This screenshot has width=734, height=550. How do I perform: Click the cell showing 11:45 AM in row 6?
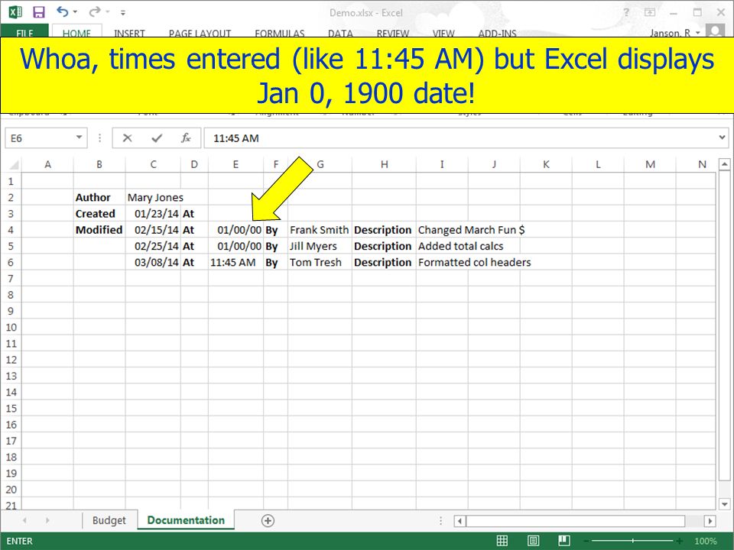236,262
